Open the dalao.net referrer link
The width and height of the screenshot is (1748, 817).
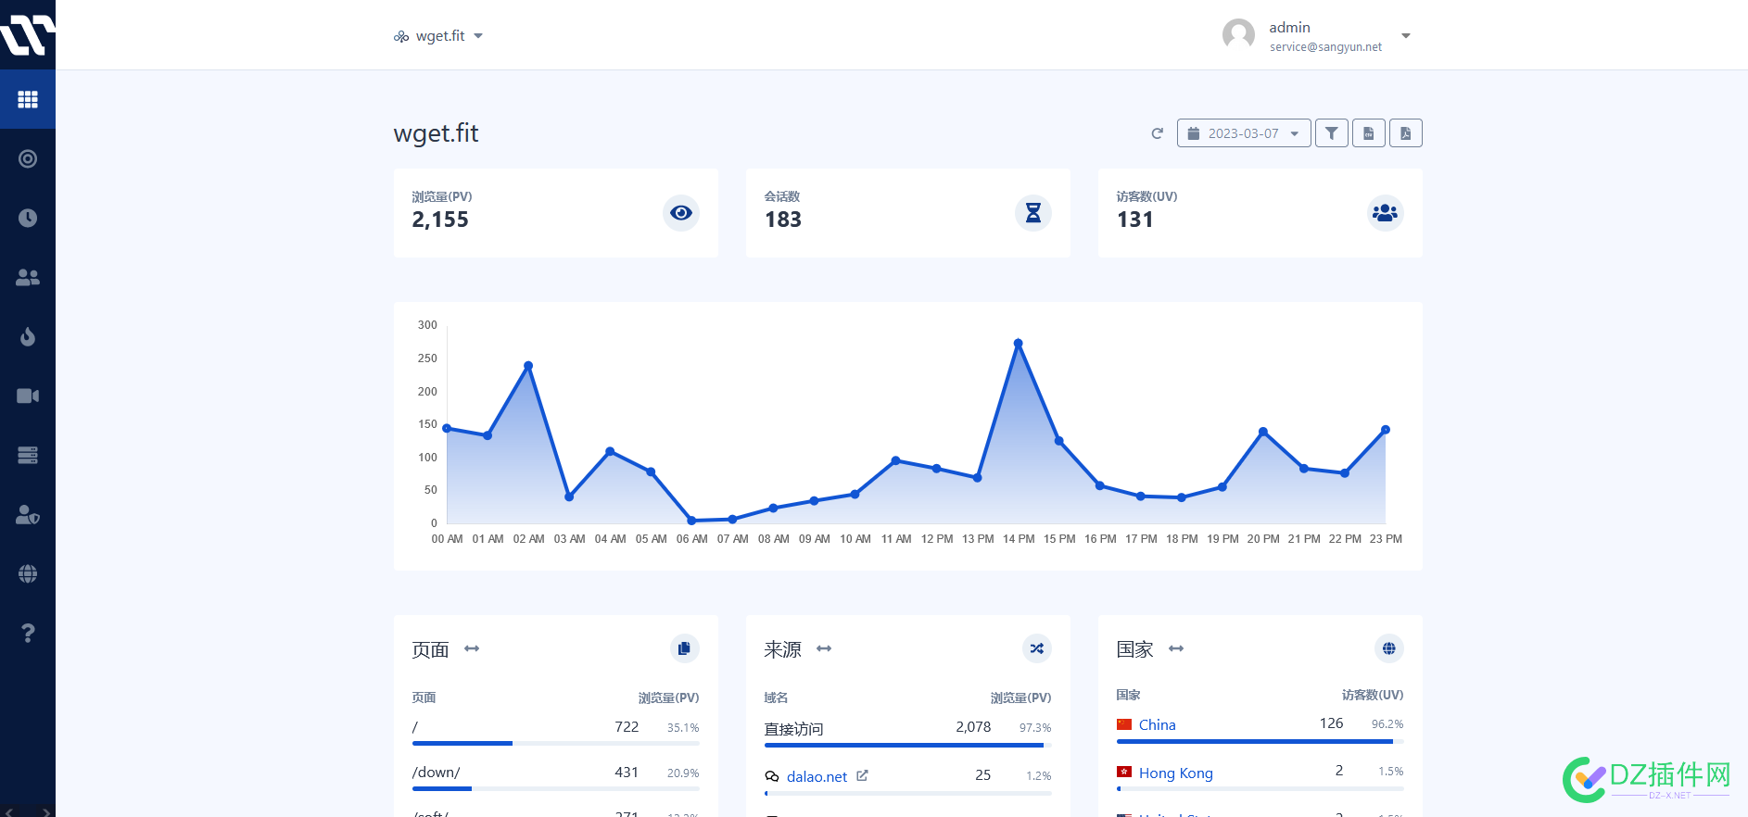point(817,776)
